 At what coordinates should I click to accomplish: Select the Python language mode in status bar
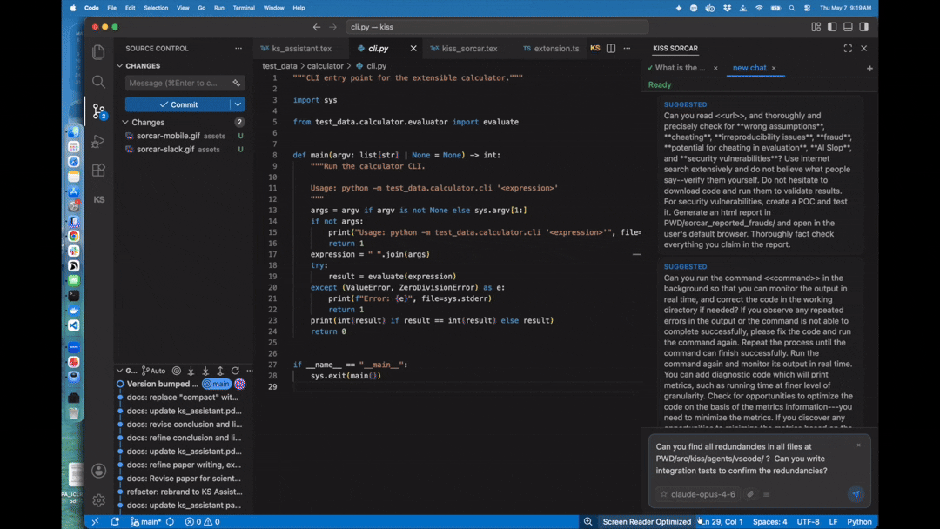[x=859, y=522]
